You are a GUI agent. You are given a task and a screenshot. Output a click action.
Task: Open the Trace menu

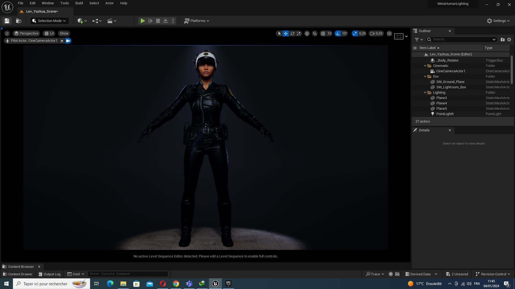click(x=375, y=274)
